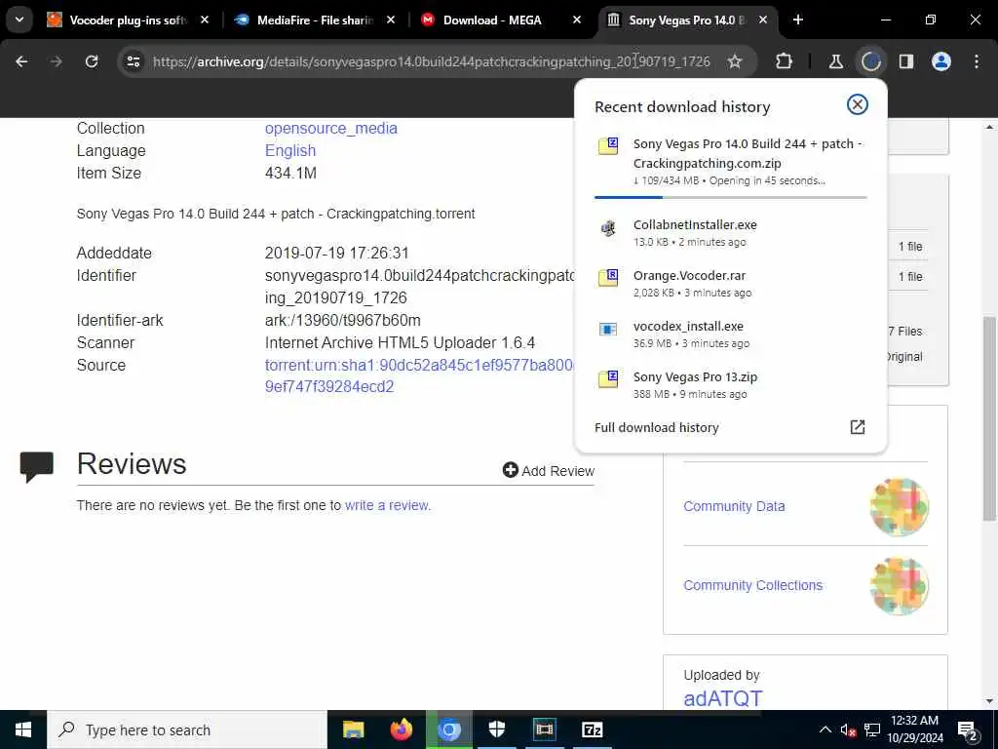Click the taskbar search box

(186, 729)
